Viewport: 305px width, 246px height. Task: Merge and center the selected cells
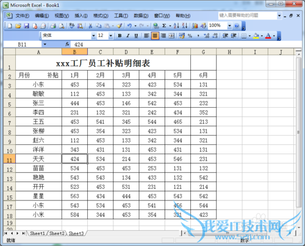click(x=171, y=36)
